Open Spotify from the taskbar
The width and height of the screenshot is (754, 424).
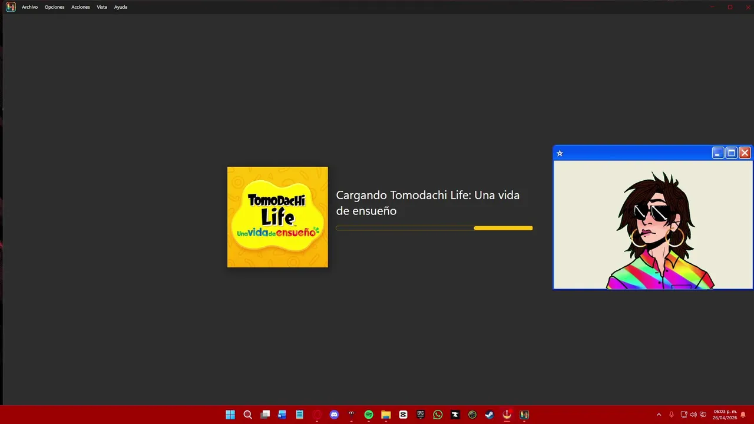coord(369,415)
